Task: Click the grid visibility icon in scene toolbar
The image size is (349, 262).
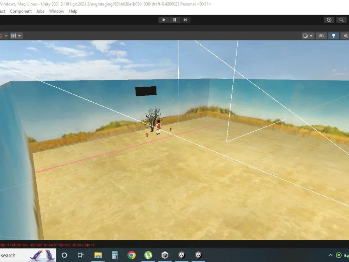Action: (13, 36)
